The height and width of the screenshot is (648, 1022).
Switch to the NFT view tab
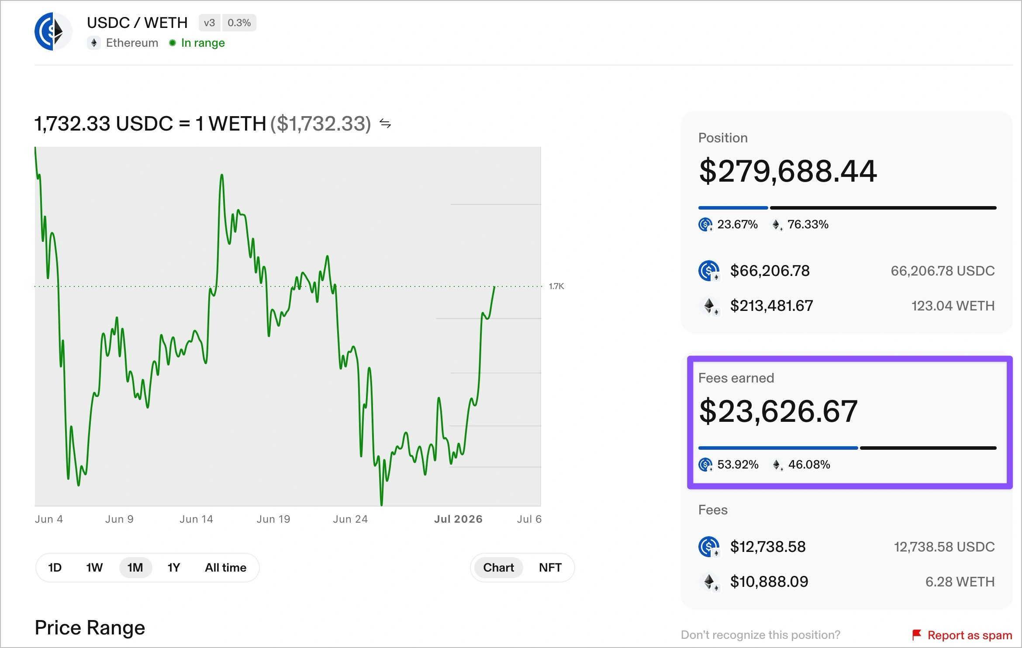tap(550, 568)
